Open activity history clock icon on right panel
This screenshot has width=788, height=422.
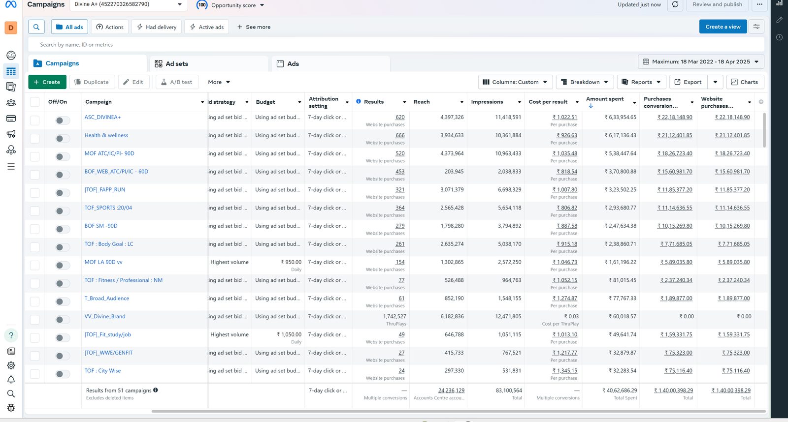779,37
